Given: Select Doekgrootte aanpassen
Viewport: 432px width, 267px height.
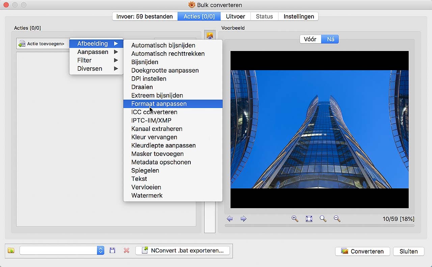Looking at the screenshot, I should pyautogui.click(x=173, y=70).
